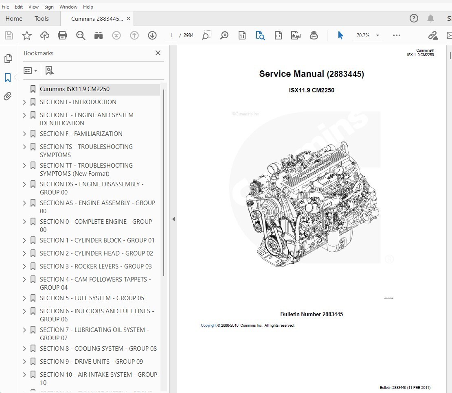Close the Bookmarks panel
Viewport: 452px width, 393px height.
tap(158, 53)
